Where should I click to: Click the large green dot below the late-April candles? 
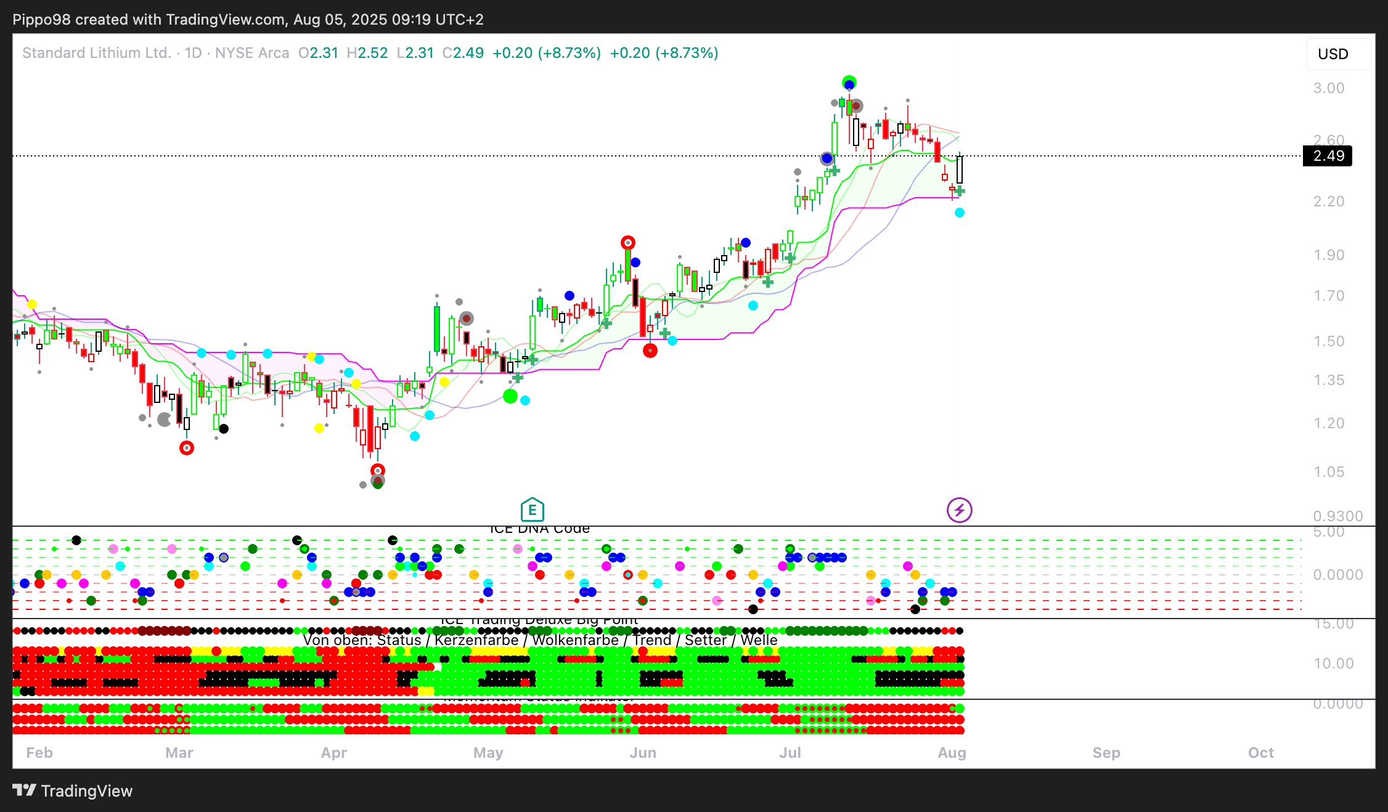(x=510, y=396)
